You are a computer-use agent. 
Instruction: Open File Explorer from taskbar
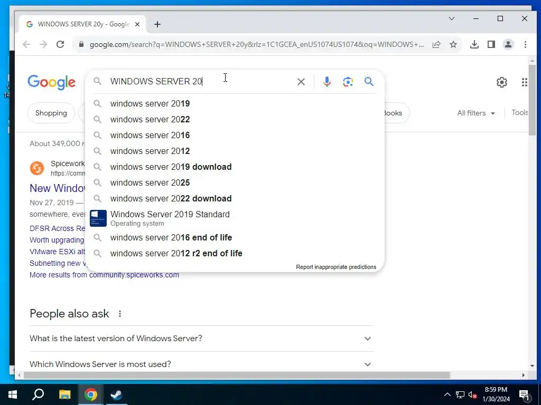click(64, 394)
